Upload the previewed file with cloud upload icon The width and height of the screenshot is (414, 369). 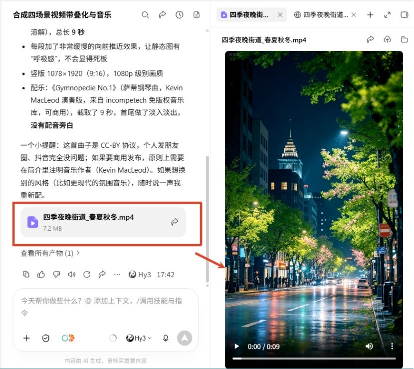[x=388, y=39]
